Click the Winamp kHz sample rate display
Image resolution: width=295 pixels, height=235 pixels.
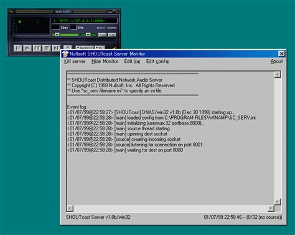coord(73,27)
